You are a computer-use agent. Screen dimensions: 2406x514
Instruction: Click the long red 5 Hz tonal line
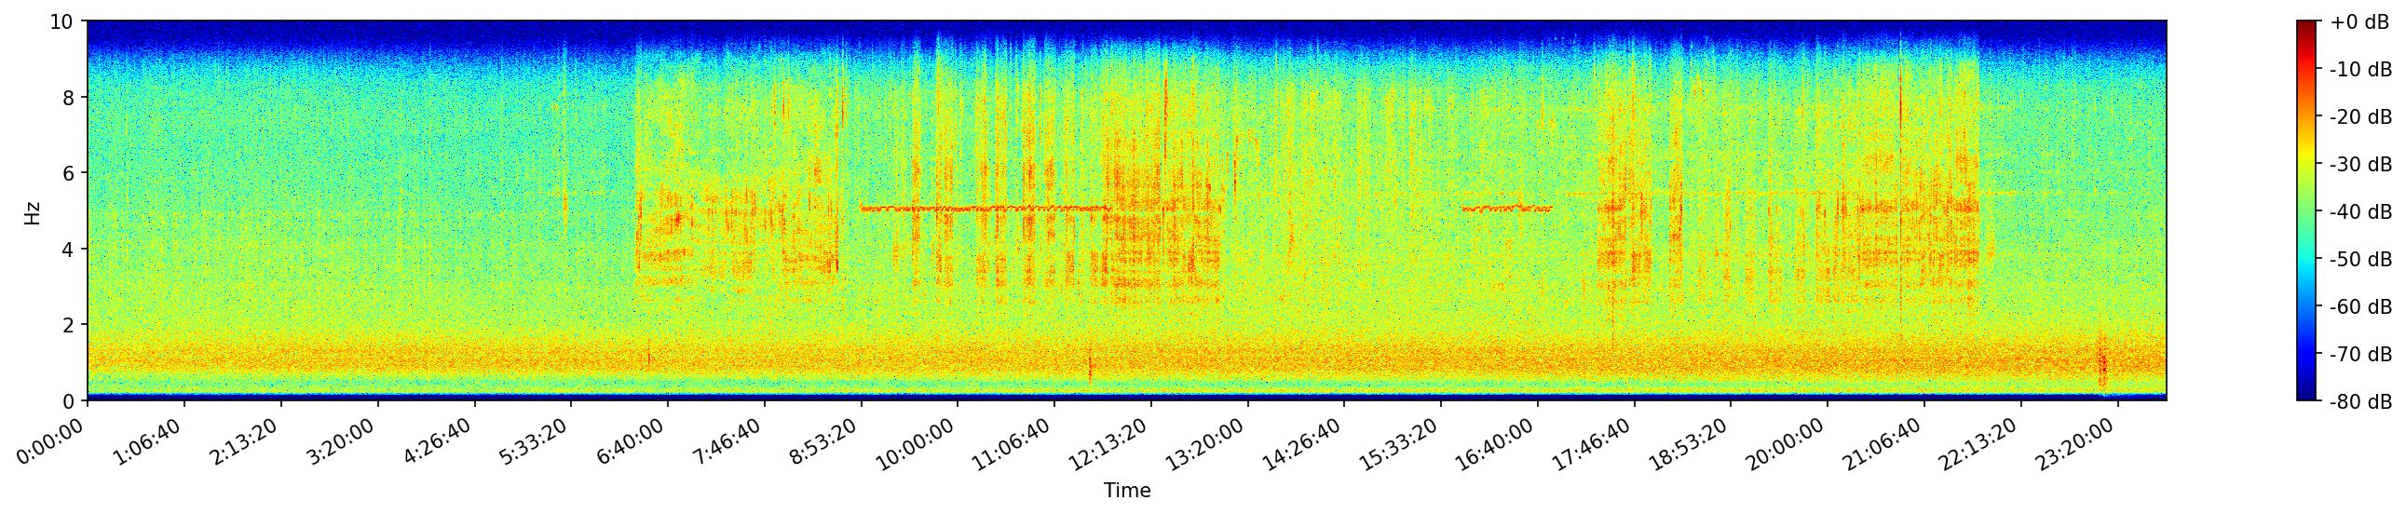(x=981, y=209)
